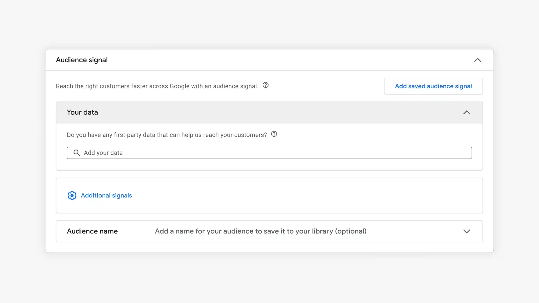Image resolution: width=539 pixels, height=303 pixels.
Task: Click the Audience signal heading text
Action: click(82, 60)
